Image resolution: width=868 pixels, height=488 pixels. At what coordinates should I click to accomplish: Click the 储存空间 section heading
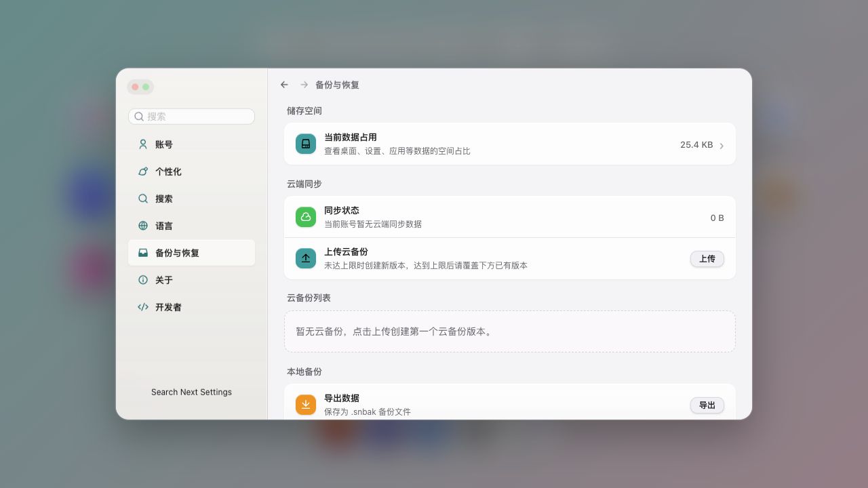click(304, 110)
